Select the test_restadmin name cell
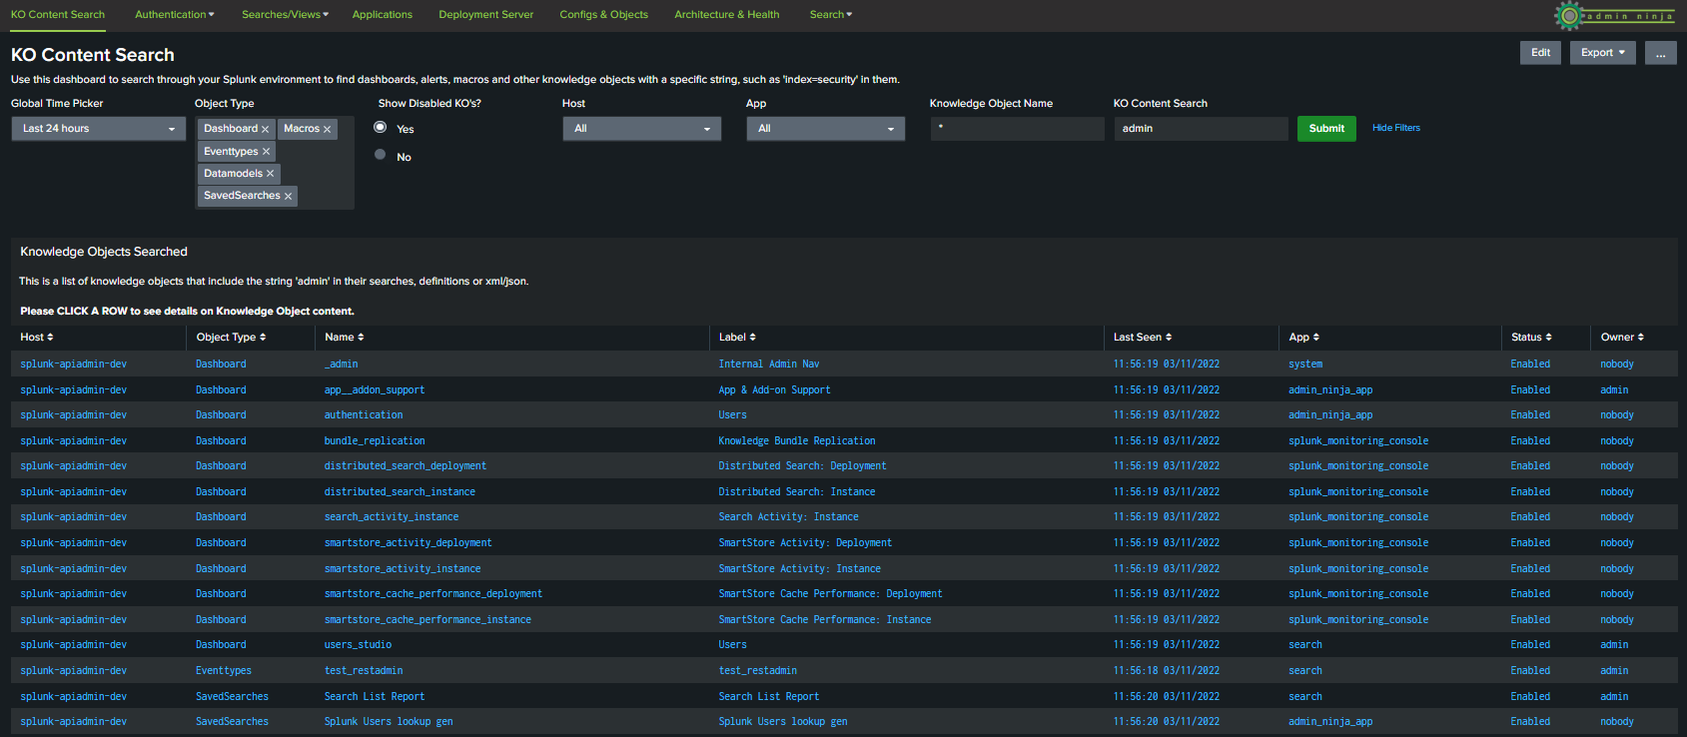The height and width of the screenshot is (737, 1687). 364,671
